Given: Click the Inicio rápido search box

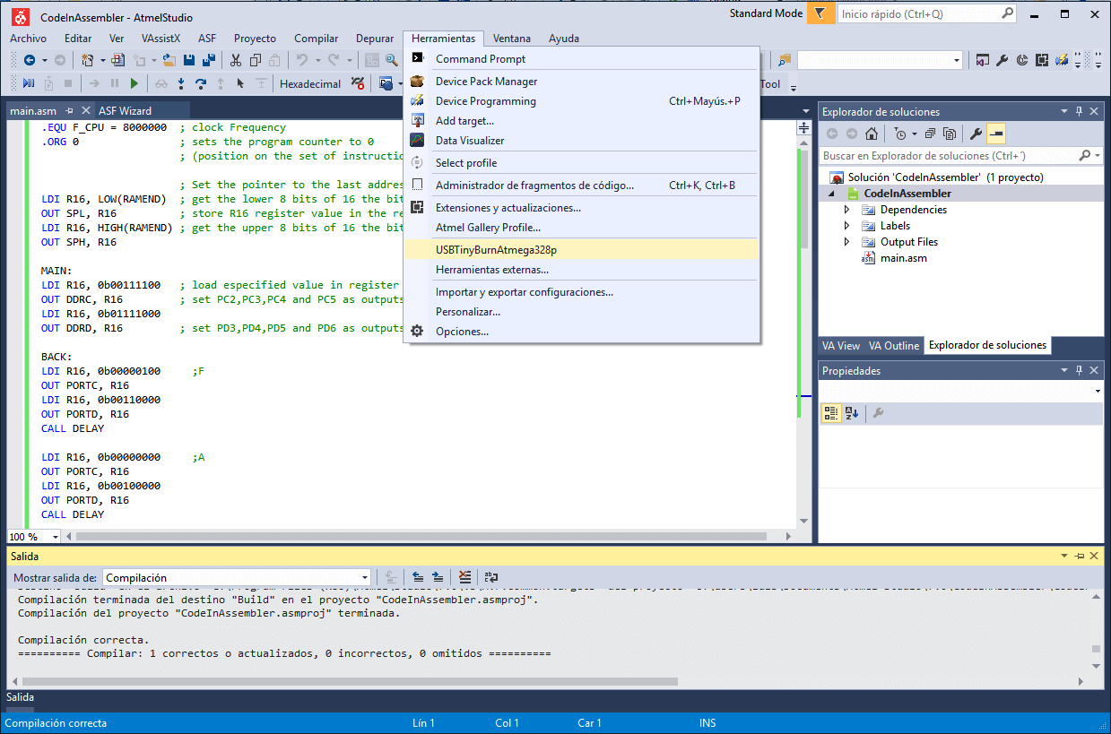Looking at the screenshot, I should [927, 13].
